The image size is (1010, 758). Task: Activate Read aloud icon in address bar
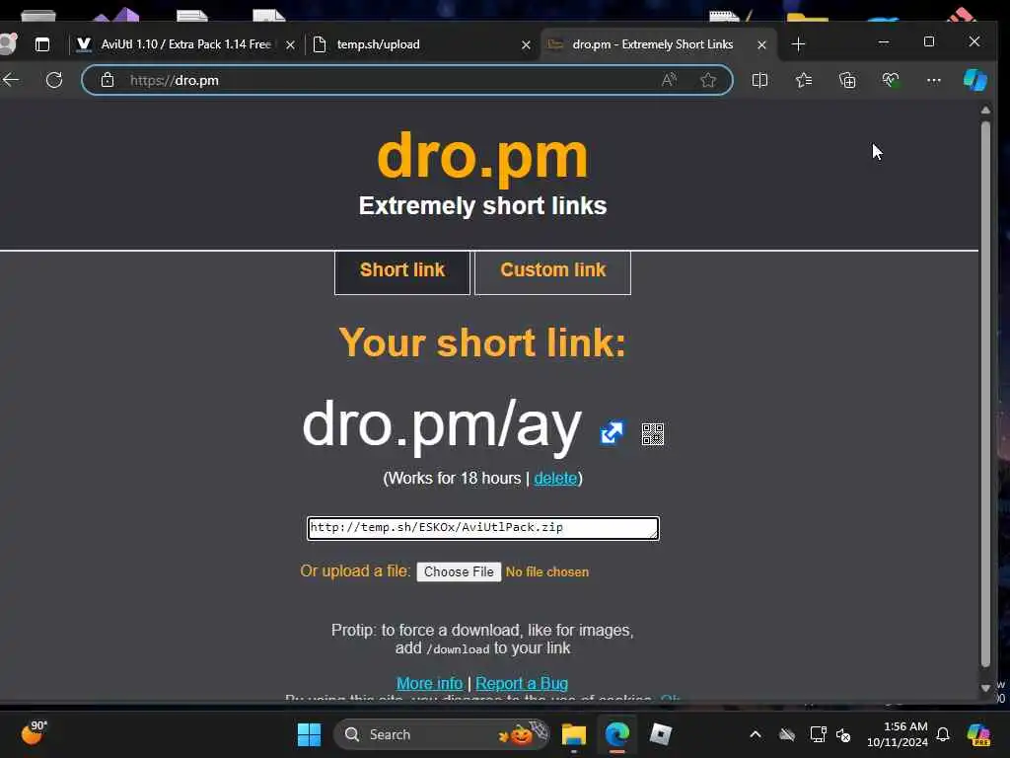pyautogui.click(x=670, y=80)
